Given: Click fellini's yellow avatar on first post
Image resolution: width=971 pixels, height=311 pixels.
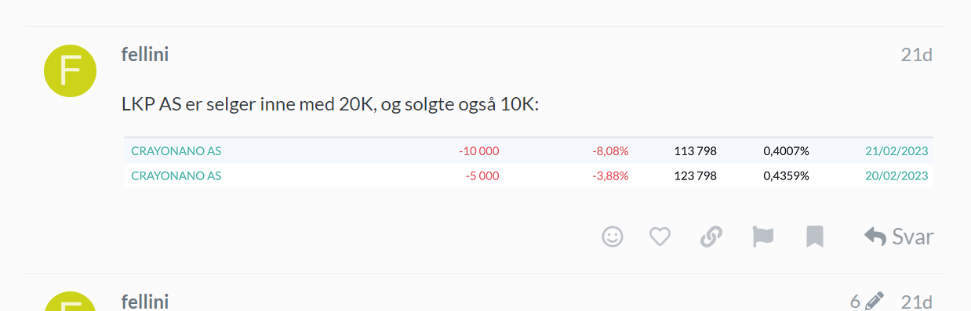Looking at the screenshot, I should point(69,70).
